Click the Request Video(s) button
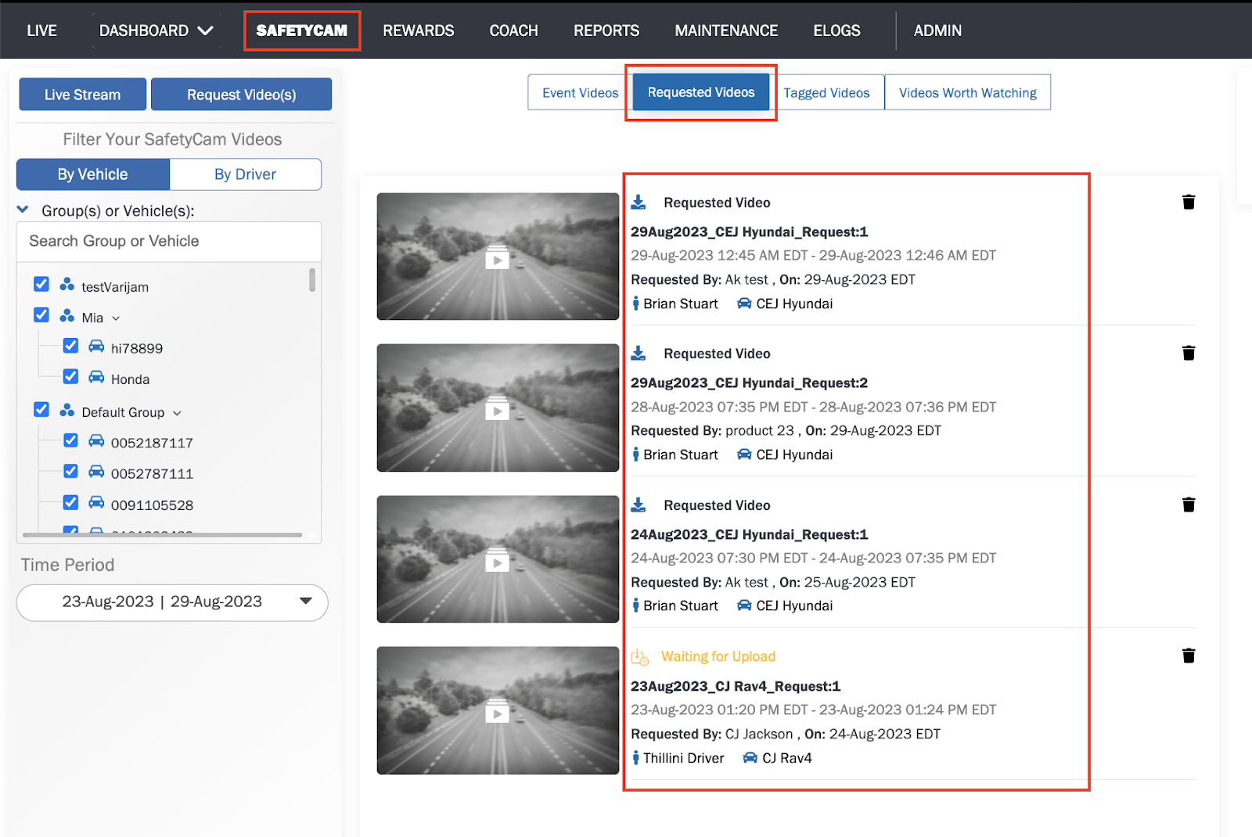 (241, 95)
